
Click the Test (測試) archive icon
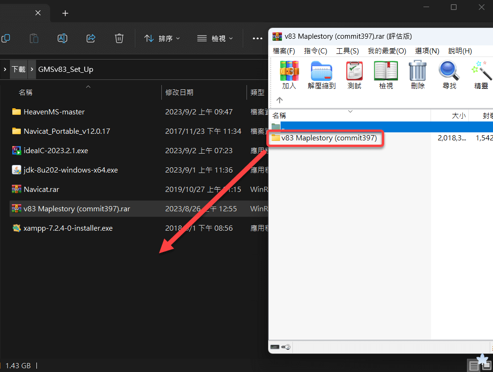(x=354, y=71)
